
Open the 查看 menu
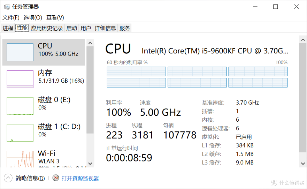[x=55, y=17]
